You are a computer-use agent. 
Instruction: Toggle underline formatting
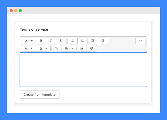[61, 41]
